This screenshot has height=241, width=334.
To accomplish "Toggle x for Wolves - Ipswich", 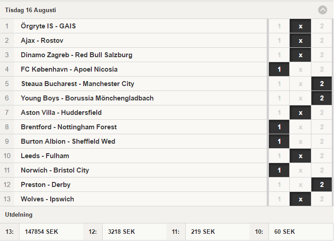I will point(301,200).
